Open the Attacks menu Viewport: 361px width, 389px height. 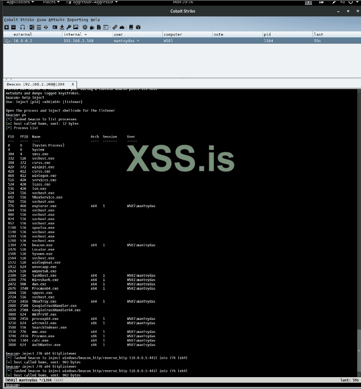(56, 19)
